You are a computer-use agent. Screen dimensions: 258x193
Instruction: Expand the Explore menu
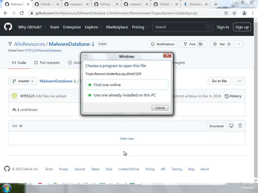coord(93,27)
